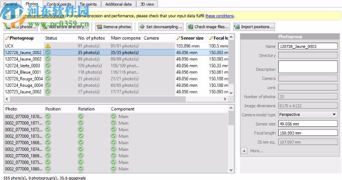Select the Photos tab
This screenshot has height=180, width=342.
pyautogui.click(x=31, y=4)
